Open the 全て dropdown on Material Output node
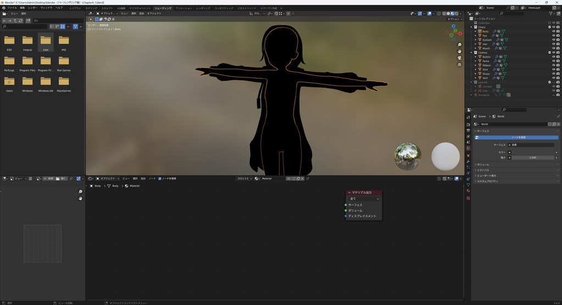This screenshot has width=562, height=305. 364,199
